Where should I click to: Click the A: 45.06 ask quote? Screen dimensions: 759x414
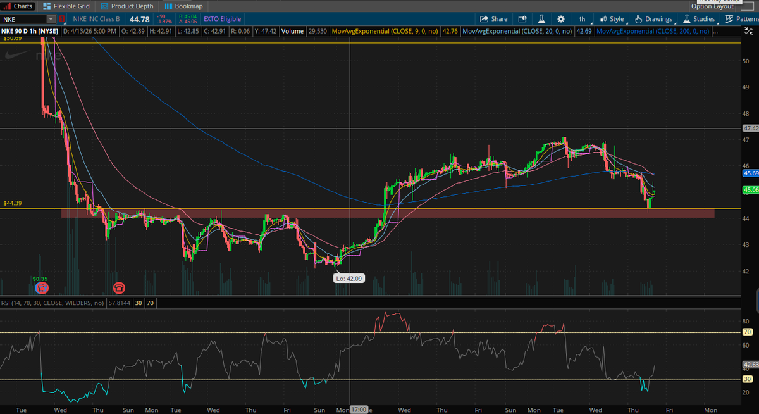coord(188,22)
